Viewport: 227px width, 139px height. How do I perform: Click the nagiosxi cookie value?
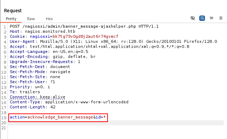click(86, 36)
